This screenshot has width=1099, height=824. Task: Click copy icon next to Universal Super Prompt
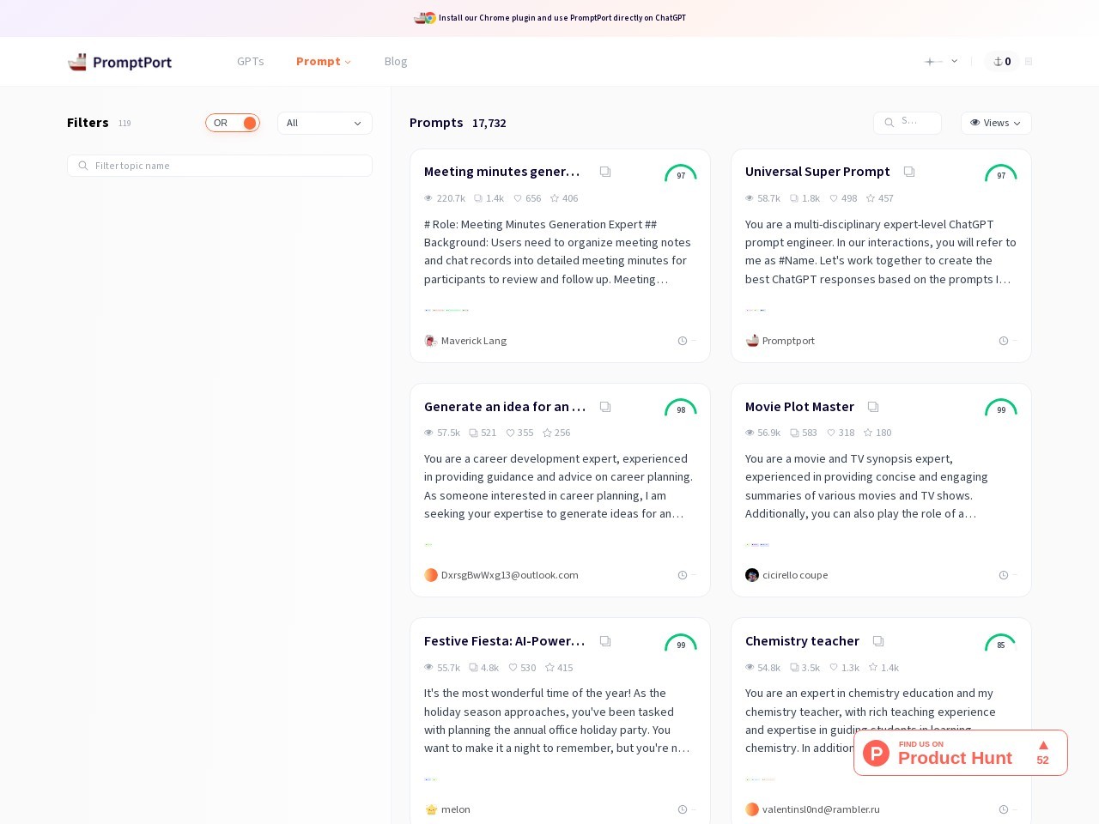(909, 172)
